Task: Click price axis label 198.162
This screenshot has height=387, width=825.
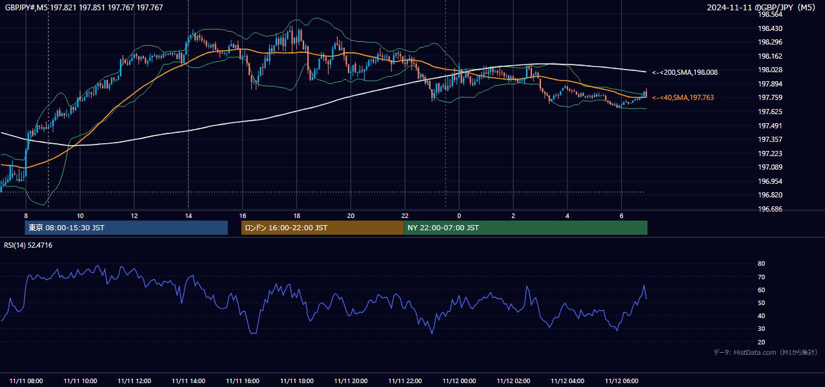Action: pos(770,56)
